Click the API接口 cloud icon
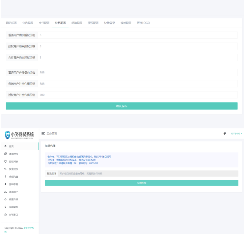Screen dimensions: 245x234 (x=6, y=215)
